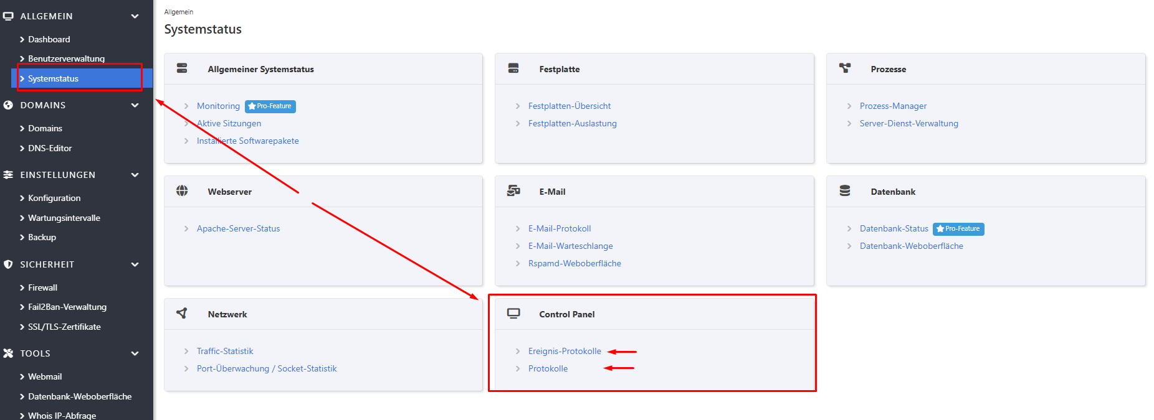
Task: Click the monitor icon beside Control Panel
Action: pos(513,314)
